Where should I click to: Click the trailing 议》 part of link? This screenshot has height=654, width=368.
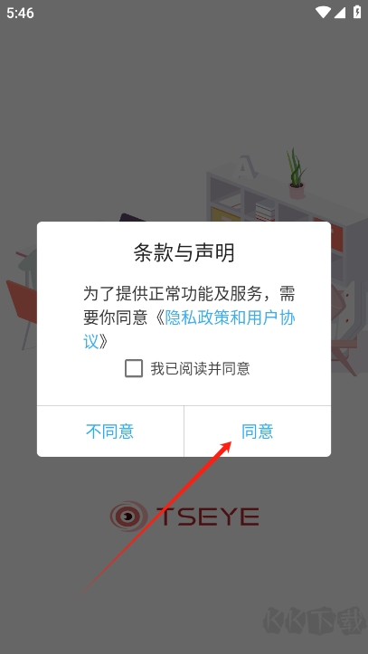click(x=96, y=342)
